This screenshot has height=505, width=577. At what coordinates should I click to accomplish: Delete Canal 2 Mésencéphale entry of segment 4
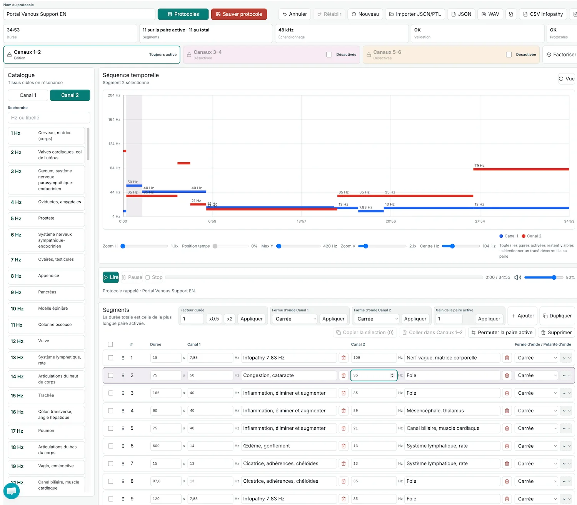(507, 411)
